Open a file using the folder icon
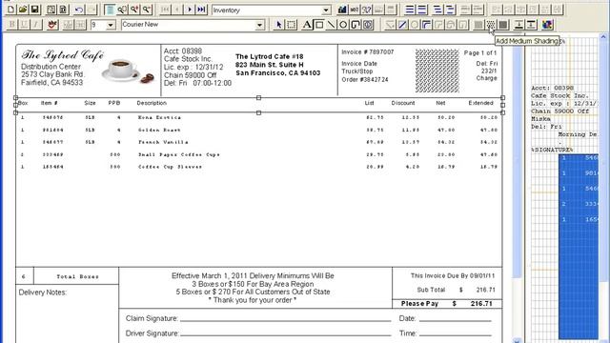The image size is (610, 343). click(23, 10)
